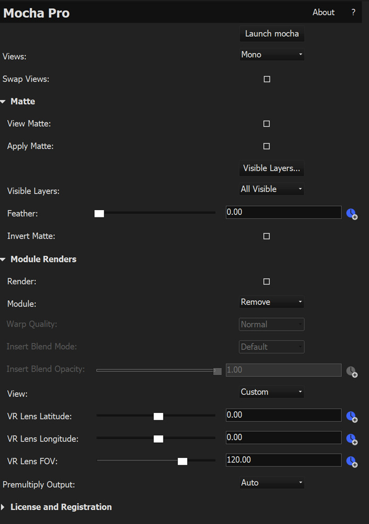
Task: Open the help question mark
Action: (353, 13)
